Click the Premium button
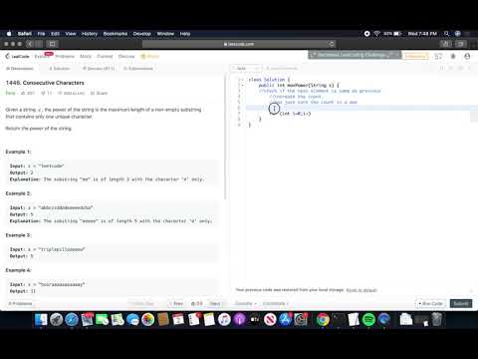Image resolution: width=478 pixels, height=359 pixels. tap(415, 56)
